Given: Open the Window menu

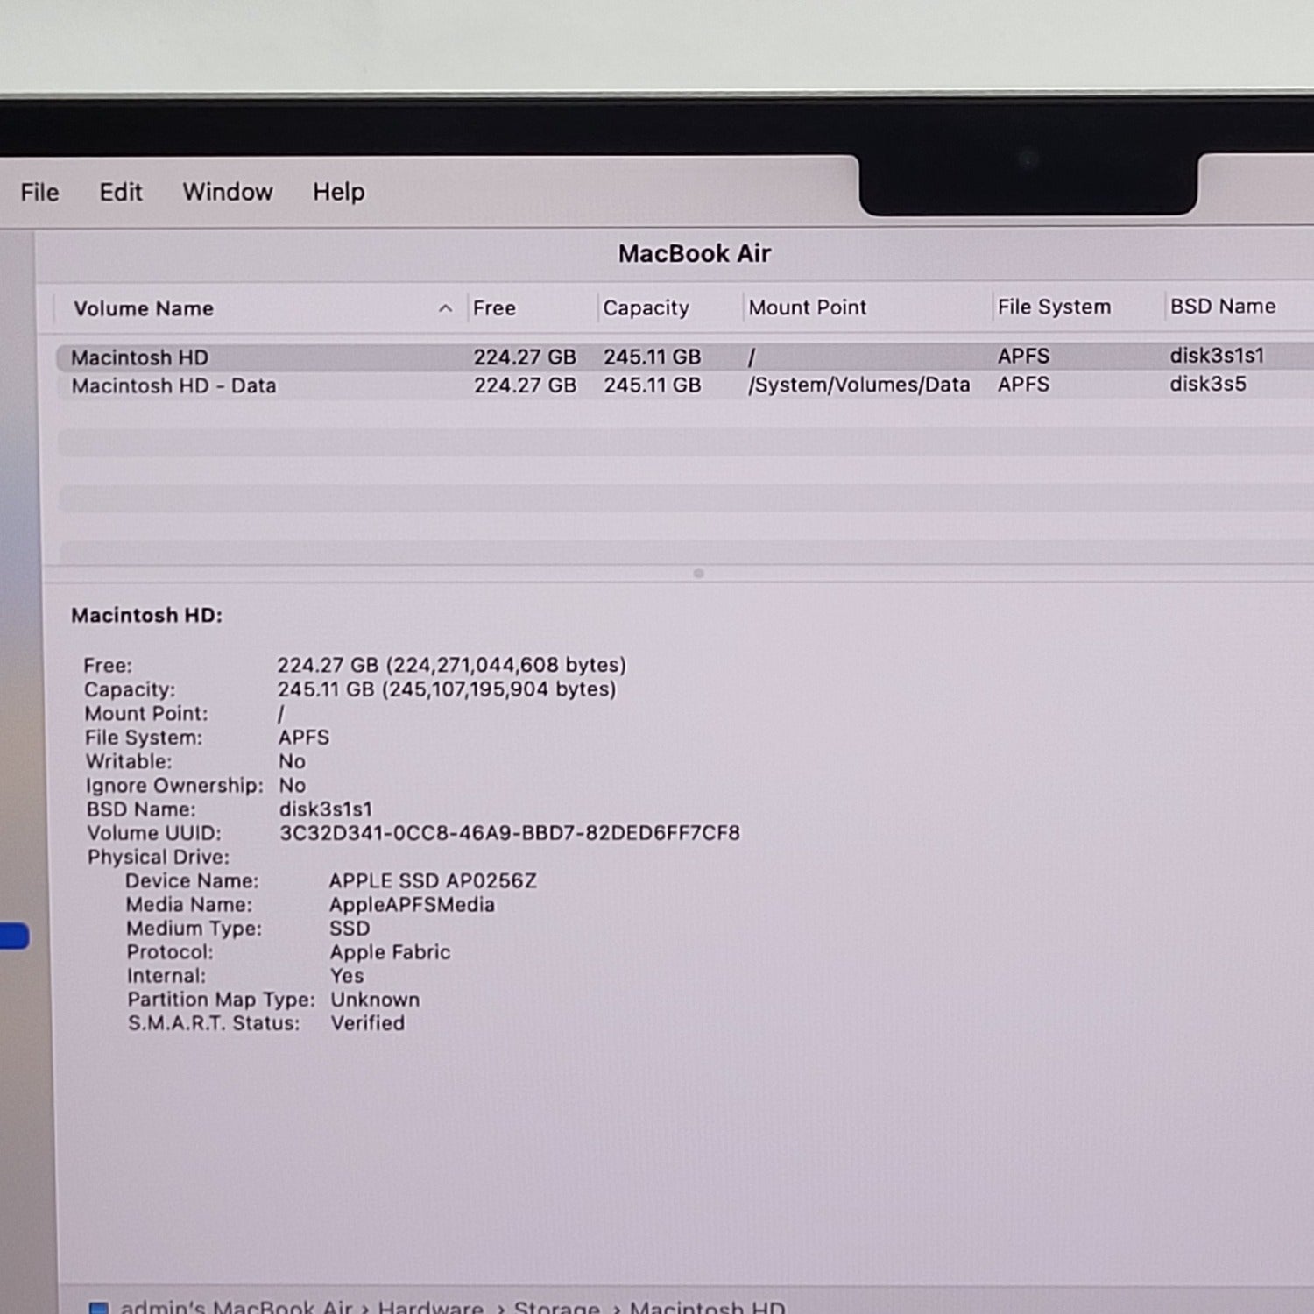Looking at the screenshot, I should (x=227, y=192).
